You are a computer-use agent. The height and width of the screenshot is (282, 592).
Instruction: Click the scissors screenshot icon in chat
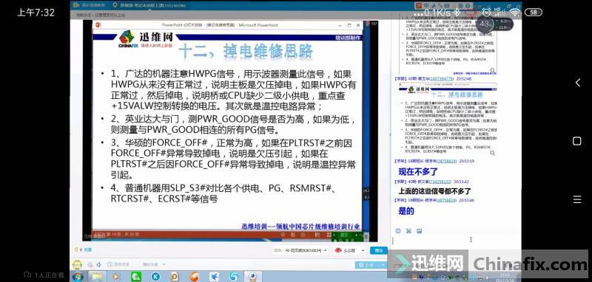click(x=408, y=231)
